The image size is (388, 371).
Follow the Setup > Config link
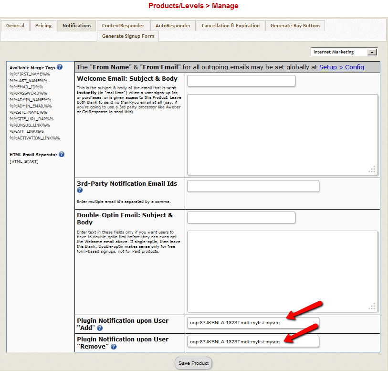[341, 67]
